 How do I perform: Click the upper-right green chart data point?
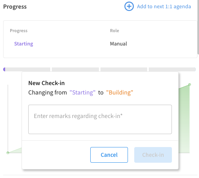tap(190, 85)
